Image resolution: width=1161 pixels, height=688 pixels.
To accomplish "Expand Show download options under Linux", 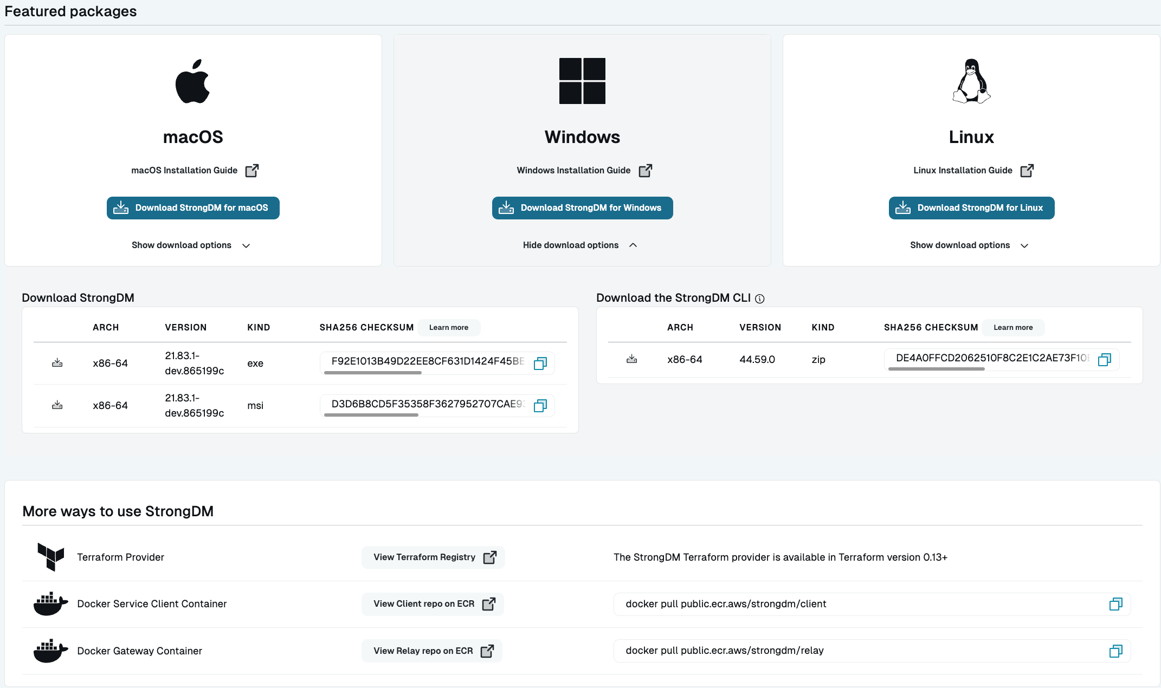I will click(969, 245).
